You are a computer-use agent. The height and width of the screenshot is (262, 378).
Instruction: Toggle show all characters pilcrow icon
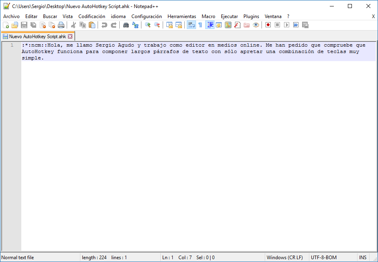(x=200, y=25)
